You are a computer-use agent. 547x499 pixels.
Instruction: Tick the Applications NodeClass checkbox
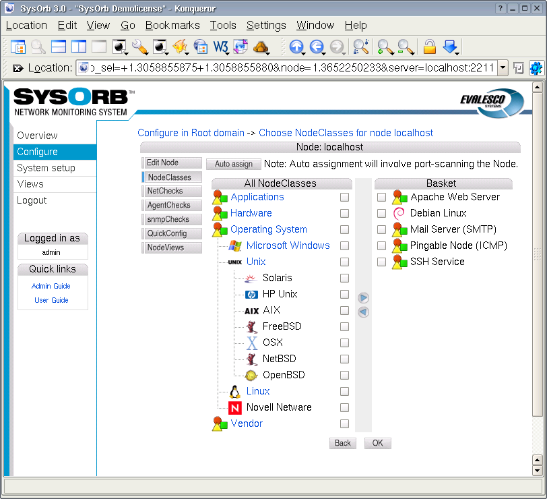click(x=345, y=198)
